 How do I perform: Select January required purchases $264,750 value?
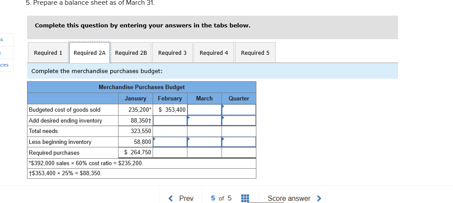click(138, 152)
